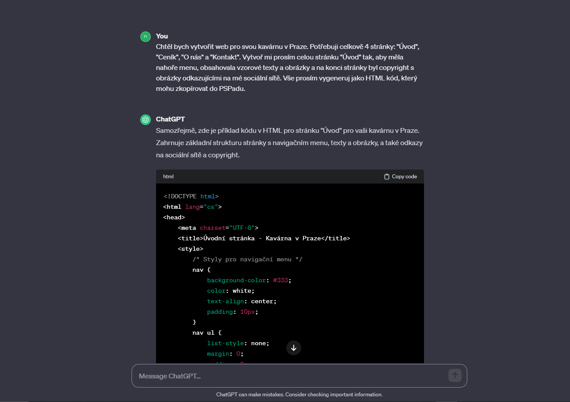The image size is (570, 402).
Task: Click the '<head>' code line
Action: [x=174, y=218]
